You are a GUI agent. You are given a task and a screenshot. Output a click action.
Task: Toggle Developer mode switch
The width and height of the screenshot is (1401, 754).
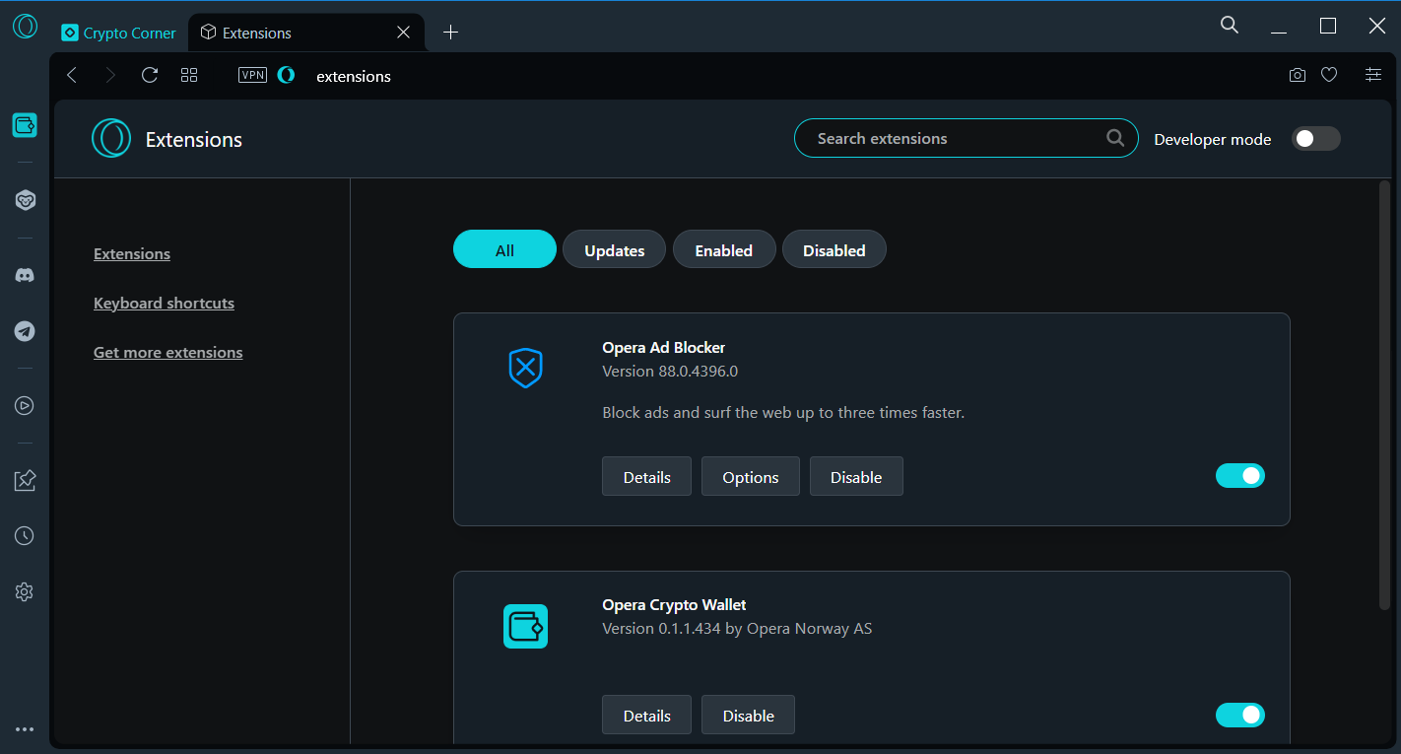[1315, 139]
